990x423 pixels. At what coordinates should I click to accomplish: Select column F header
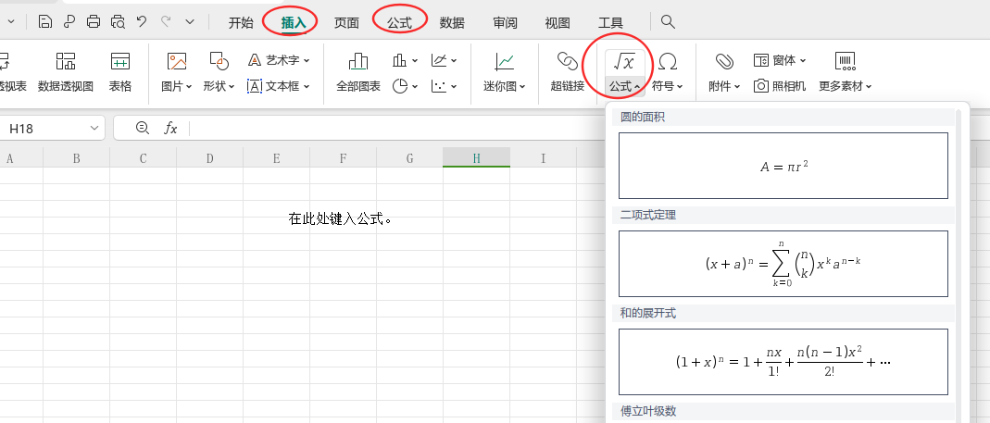point(344,158)
